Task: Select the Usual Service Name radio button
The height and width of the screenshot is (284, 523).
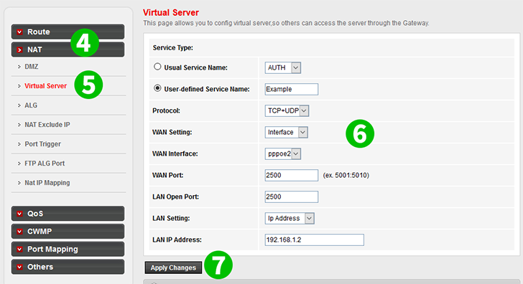Action: [157, 67]
